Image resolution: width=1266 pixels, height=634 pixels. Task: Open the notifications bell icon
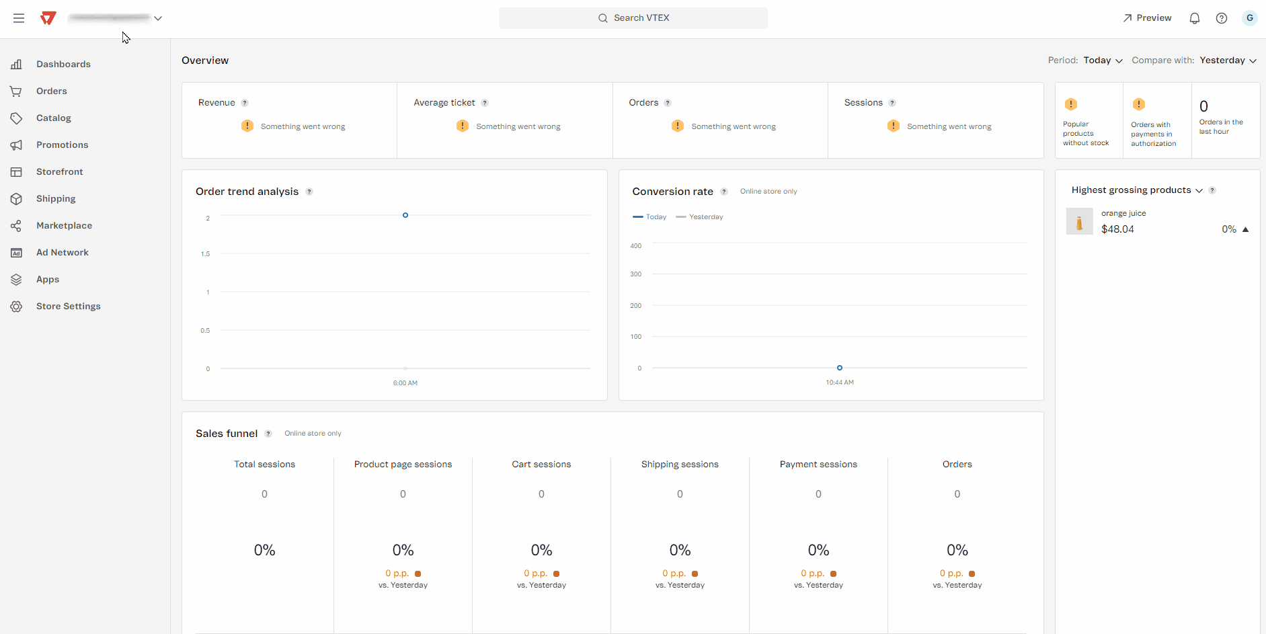tap(1194, 18)
